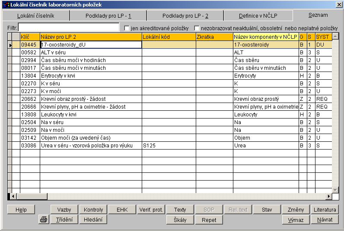Click the application icon in title bar
344x231 pixels.
click(5, 4)
